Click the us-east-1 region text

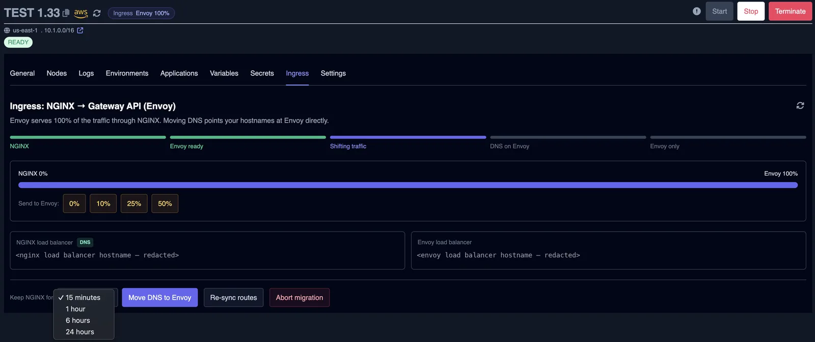point(25,31)
